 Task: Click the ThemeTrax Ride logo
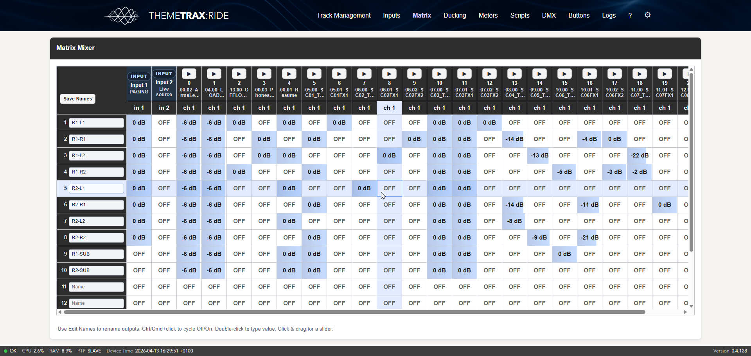click(167, 16)
